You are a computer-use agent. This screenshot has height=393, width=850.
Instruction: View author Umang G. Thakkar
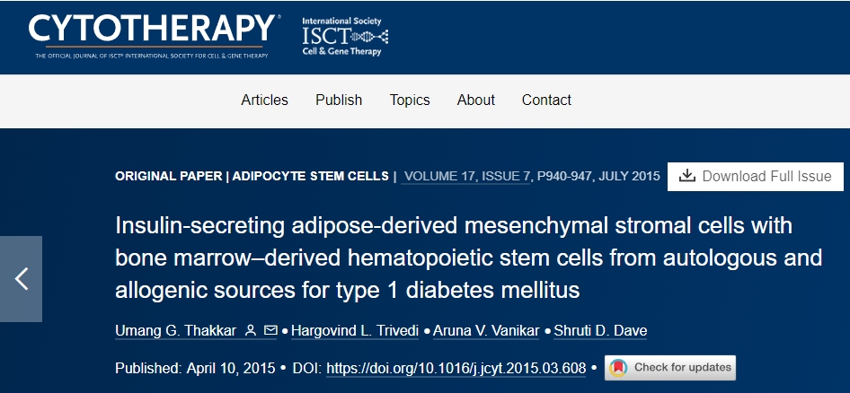[x=177, y=331]
